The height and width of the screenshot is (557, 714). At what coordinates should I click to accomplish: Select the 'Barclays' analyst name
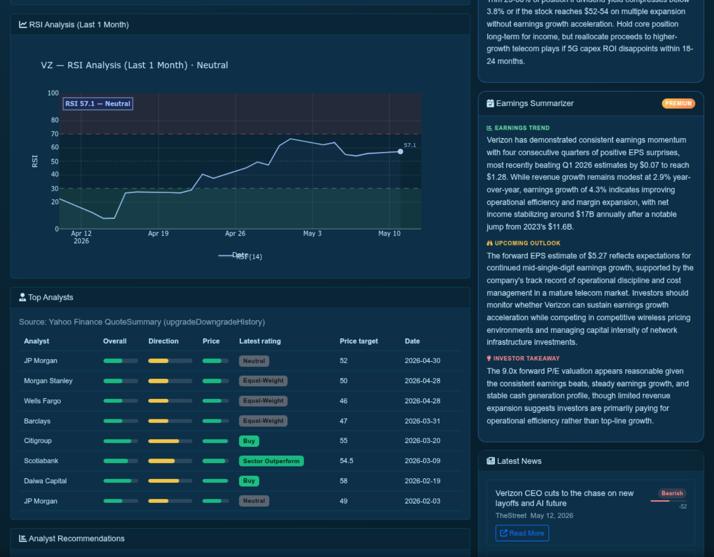(37, 421)
